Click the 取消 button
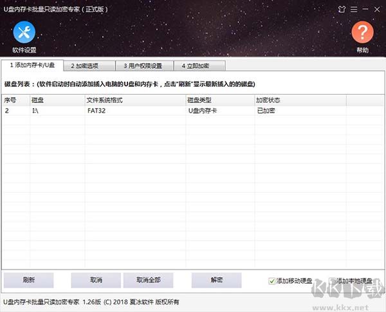This screenshot has height=312, width=386. tap(96, 280)
